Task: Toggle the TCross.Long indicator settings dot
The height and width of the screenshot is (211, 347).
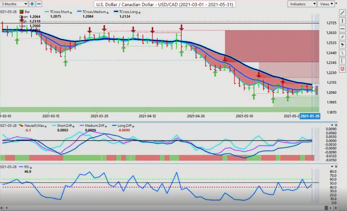Action: [x=140, y=12]
